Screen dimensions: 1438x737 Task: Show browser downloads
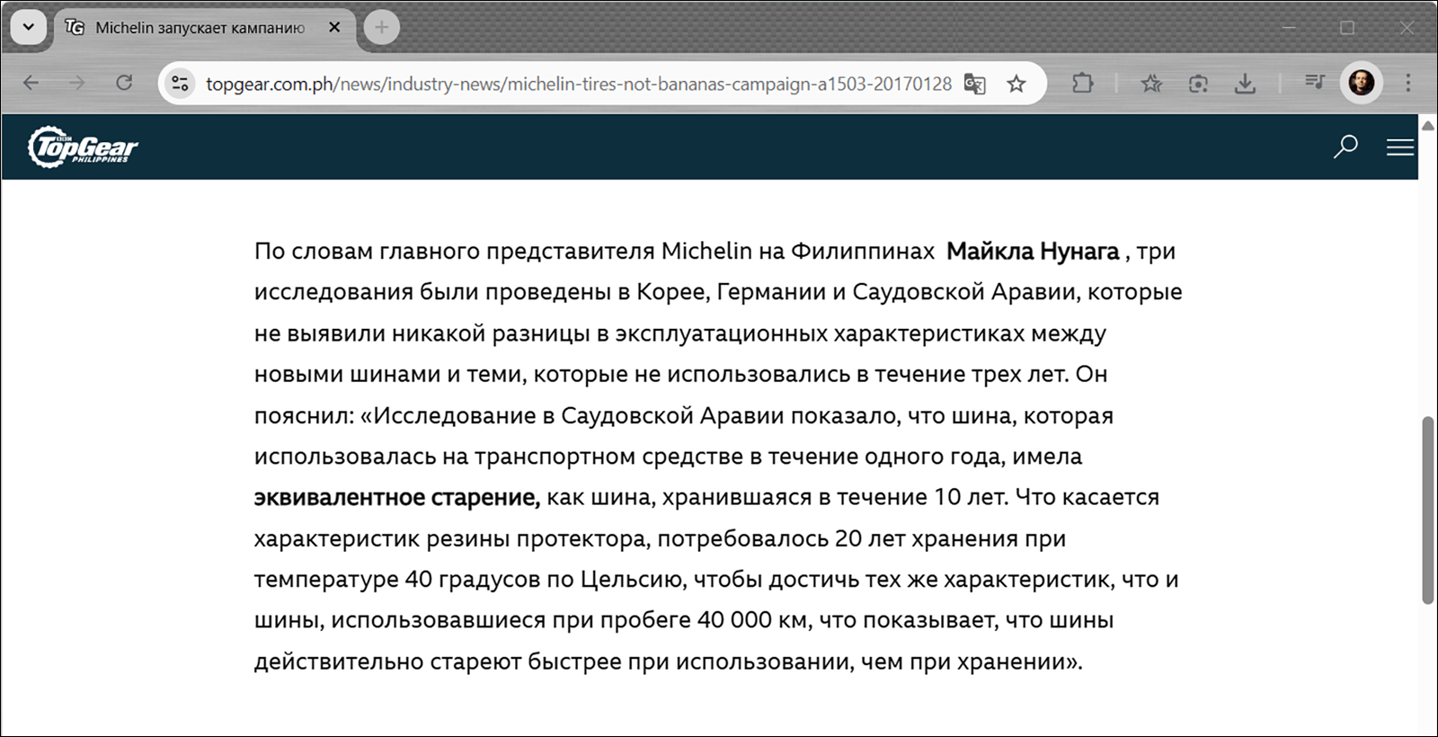pyautogui.click(x=1245, y=84)
